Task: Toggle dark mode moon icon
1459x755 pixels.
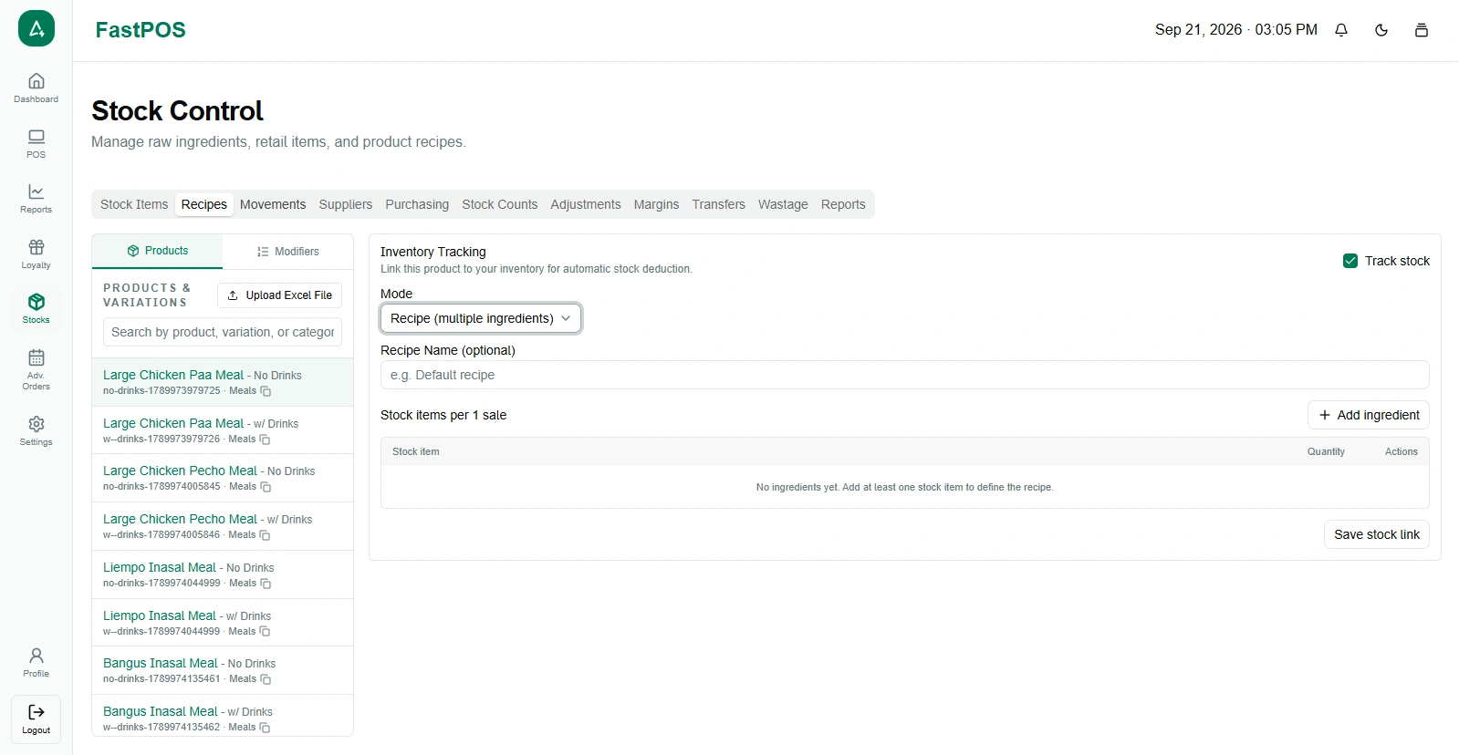Action: coord(1381,30)
